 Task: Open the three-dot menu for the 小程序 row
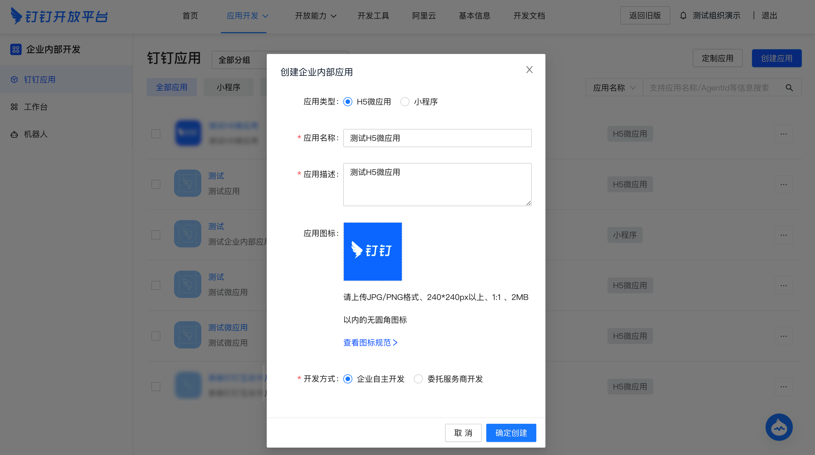(783, 235)
